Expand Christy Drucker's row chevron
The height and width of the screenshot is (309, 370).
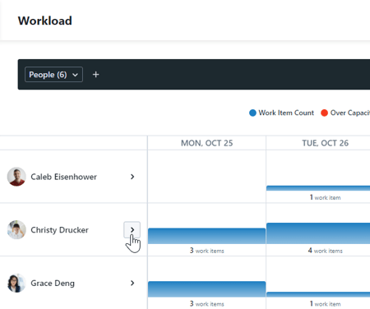click(132, 229)
